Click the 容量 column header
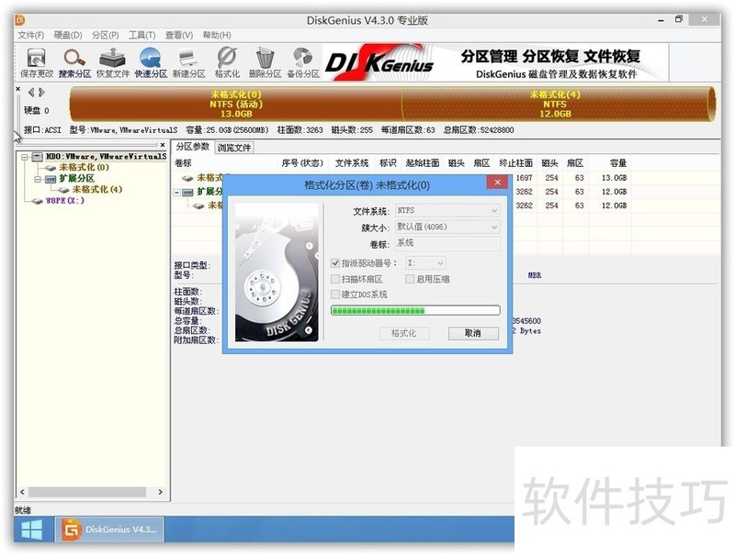735x556 pixels. point(618,163)
